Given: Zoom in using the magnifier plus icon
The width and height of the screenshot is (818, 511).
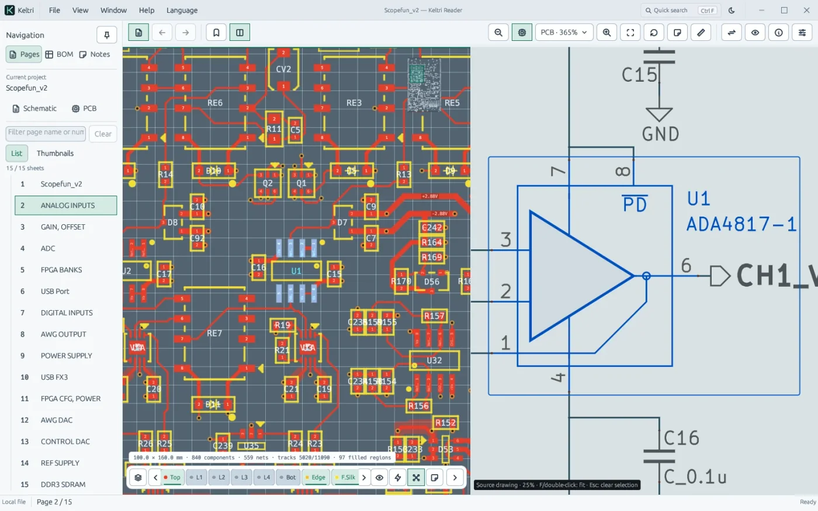Looking at the screenshot, I should (x=607, y=33).
